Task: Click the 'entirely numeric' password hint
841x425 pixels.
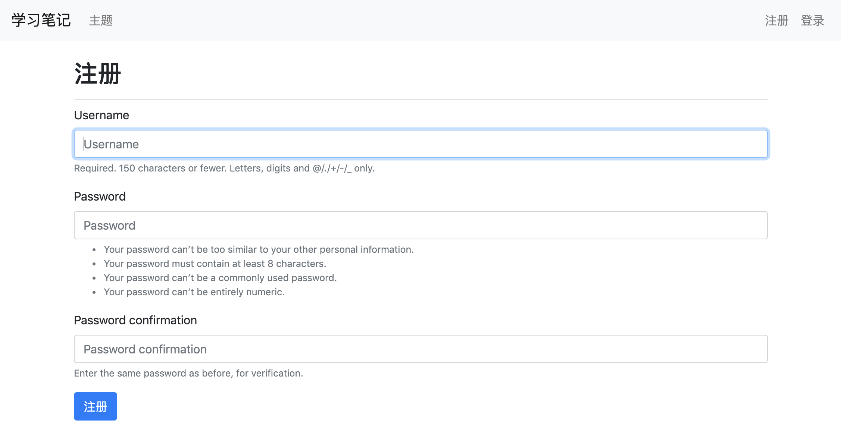Action: (194, 292)
